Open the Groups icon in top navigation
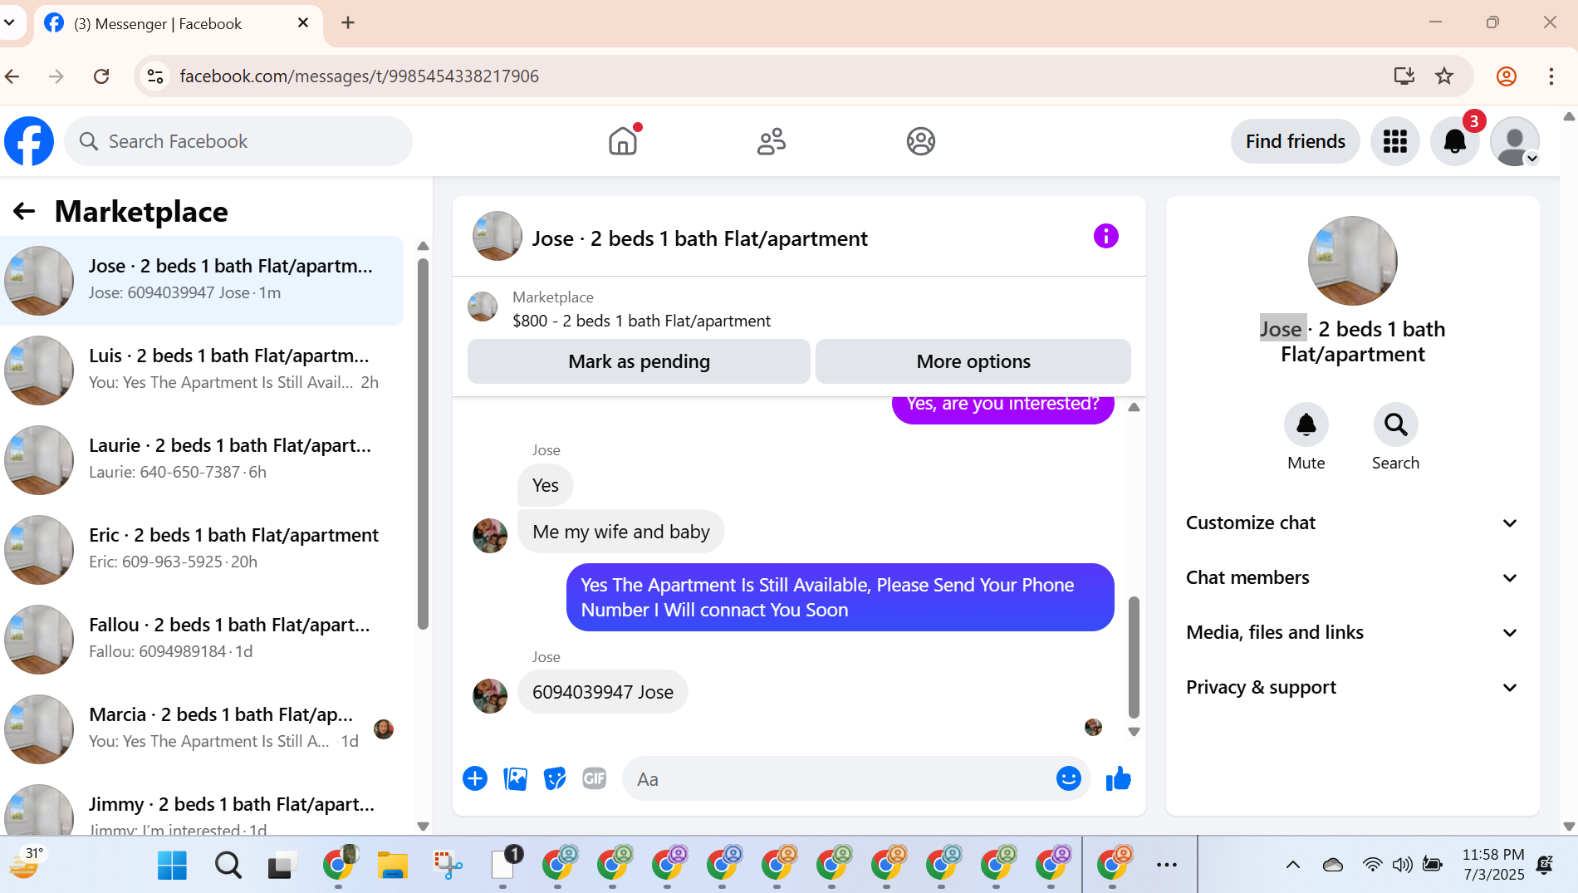 (x=920, y=141)
